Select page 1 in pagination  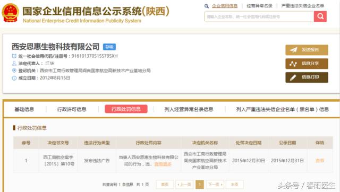tap(200, 185)
